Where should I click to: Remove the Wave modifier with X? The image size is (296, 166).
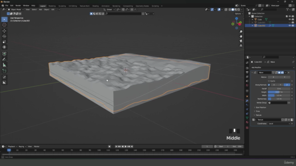pyautogui.click(x=289, y=72)
